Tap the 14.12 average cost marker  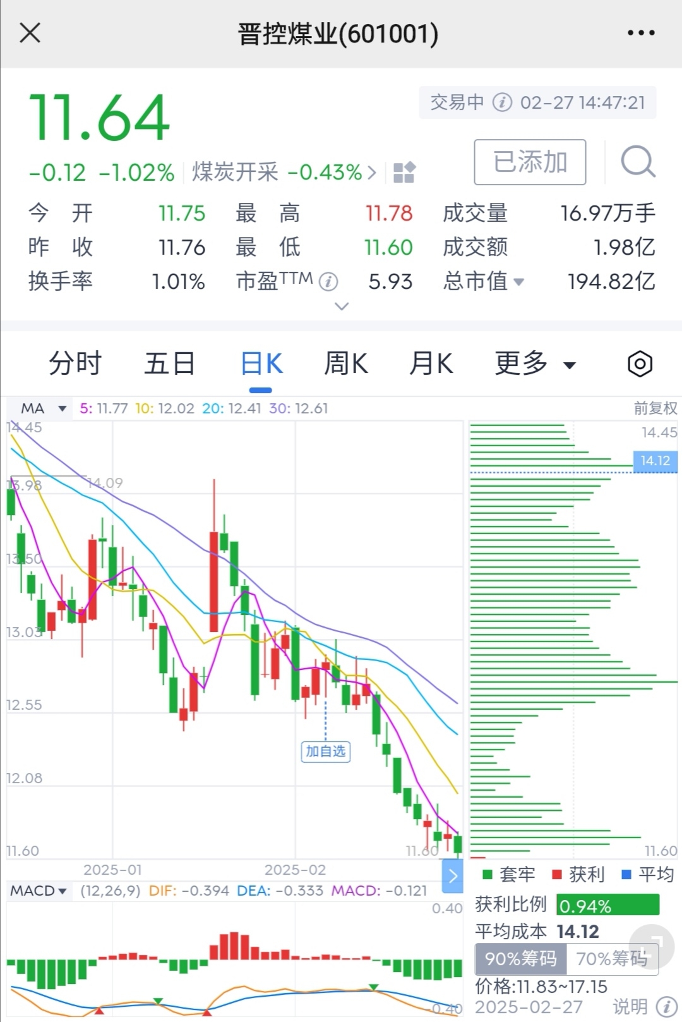[655, 461]
